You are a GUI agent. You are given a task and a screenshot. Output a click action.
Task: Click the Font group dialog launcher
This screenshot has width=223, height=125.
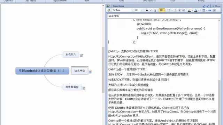102,1
